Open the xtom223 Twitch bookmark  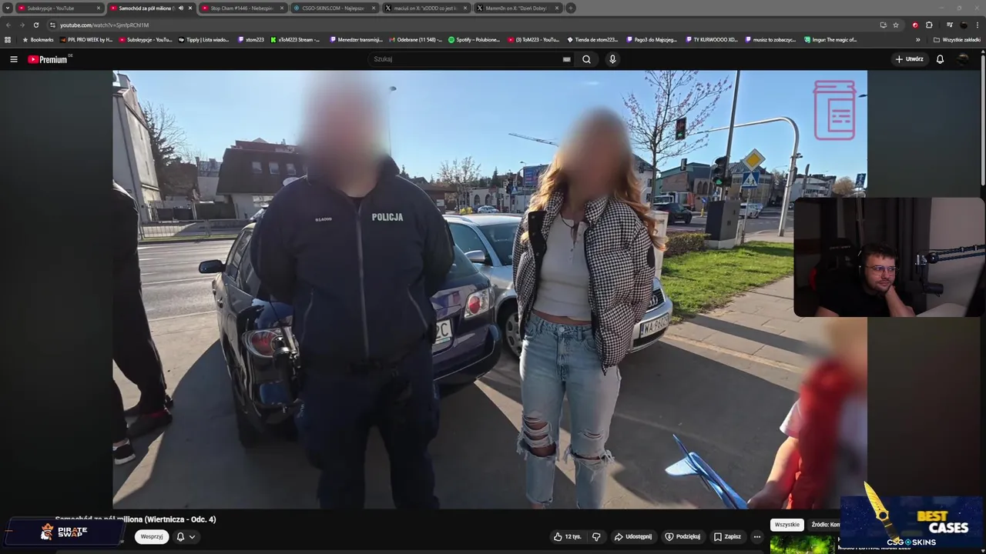(250, 39)
